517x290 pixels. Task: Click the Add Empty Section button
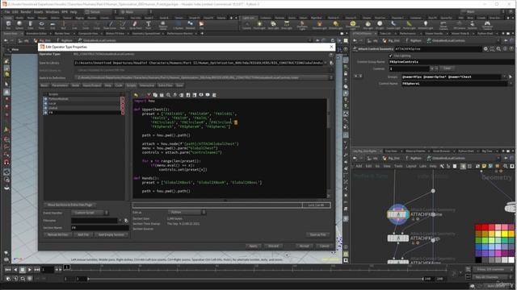[111, 234]
